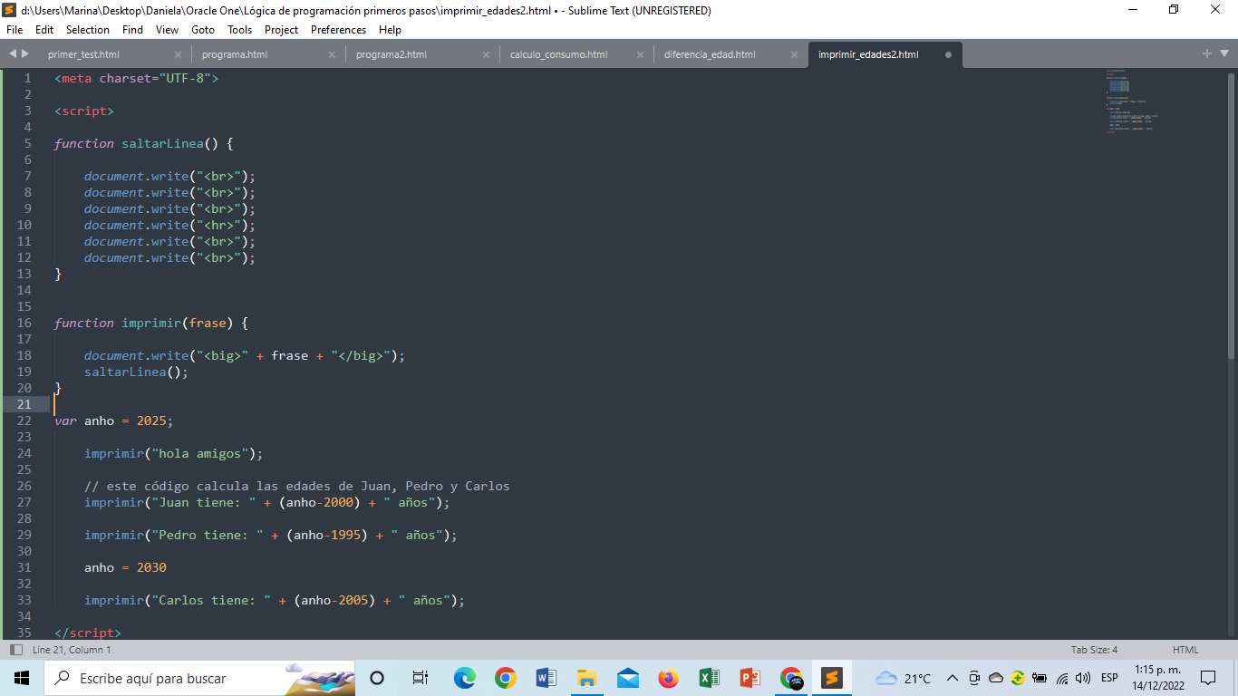Click line number 22 in gutter

(x=24, y=420)
